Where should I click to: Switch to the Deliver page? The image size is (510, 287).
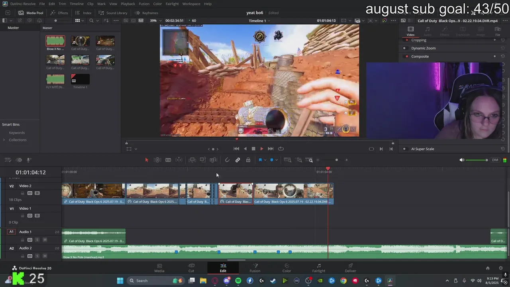coord(351,268)
